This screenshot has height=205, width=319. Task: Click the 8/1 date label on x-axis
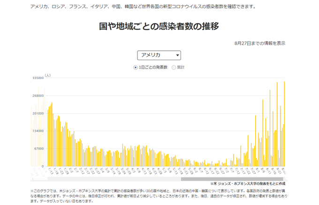click(x=258, y=170)
